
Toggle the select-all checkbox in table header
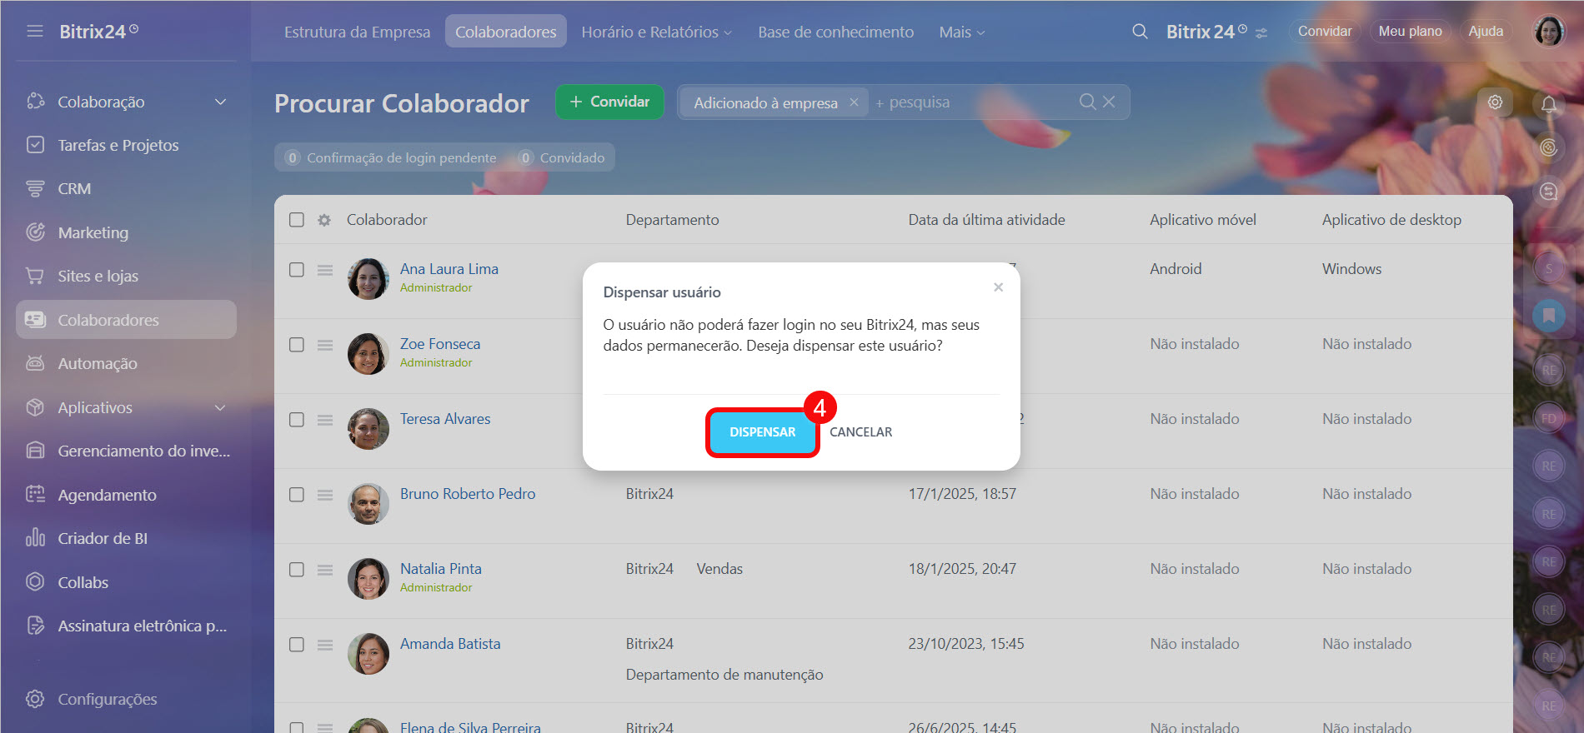pyautogui.click(x=297, y=220)
